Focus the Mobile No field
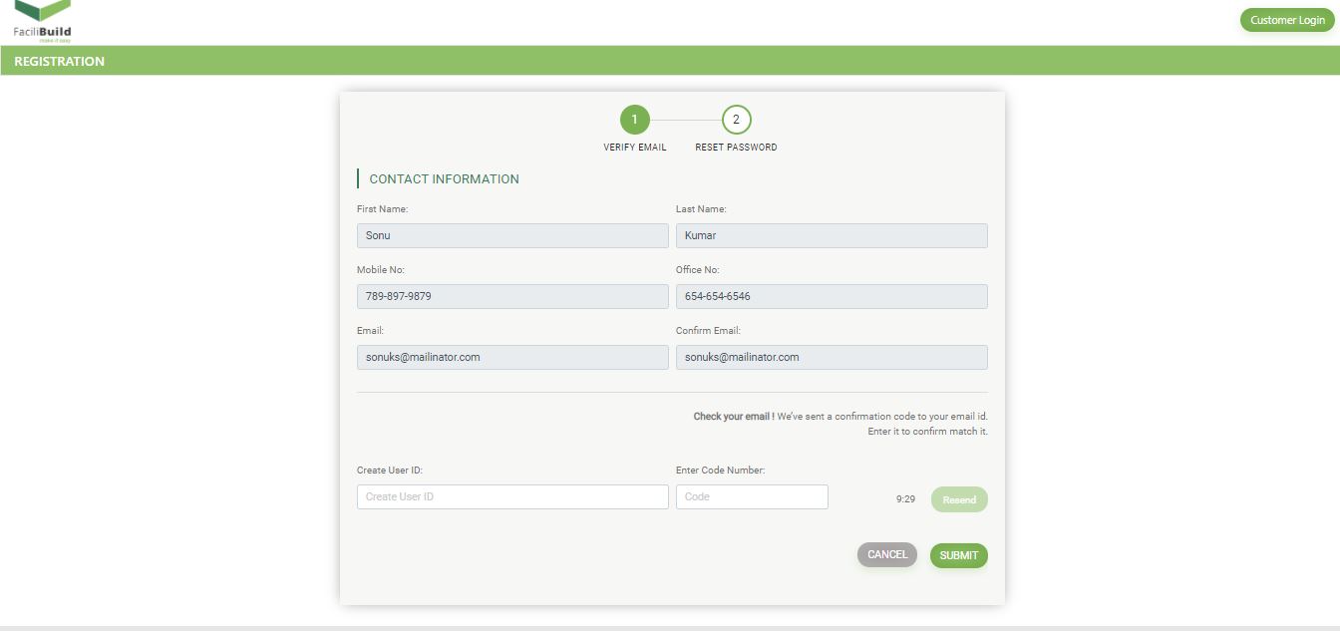 (x=512, y=297)
